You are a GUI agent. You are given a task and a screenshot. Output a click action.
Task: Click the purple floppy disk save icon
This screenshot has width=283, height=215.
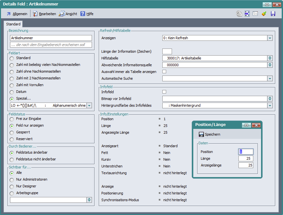(273, 14)
